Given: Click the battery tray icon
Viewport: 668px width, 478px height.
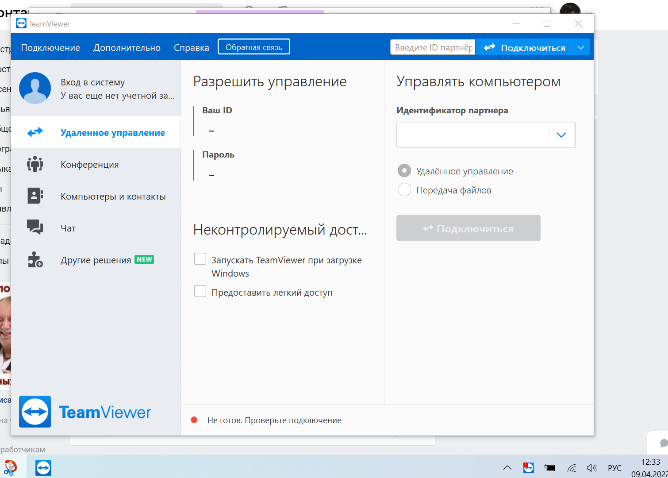Looking at the screenshot, I should coord(549,467).
